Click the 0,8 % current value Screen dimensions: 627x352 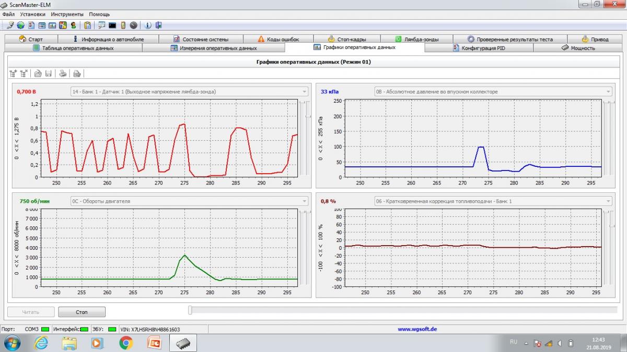(x=328, y=201)
